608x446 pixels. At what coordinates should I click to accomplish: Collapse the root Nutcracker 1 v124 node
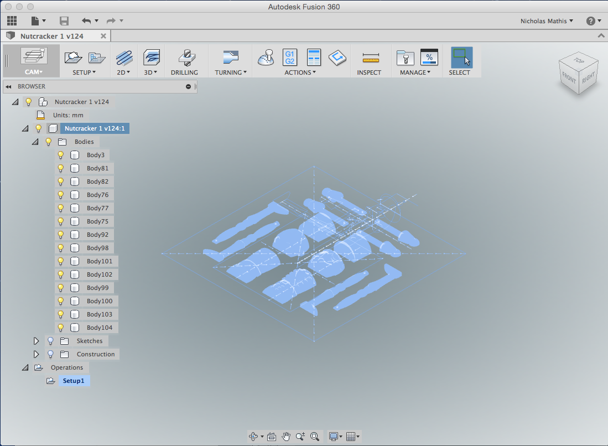(15, 102)
